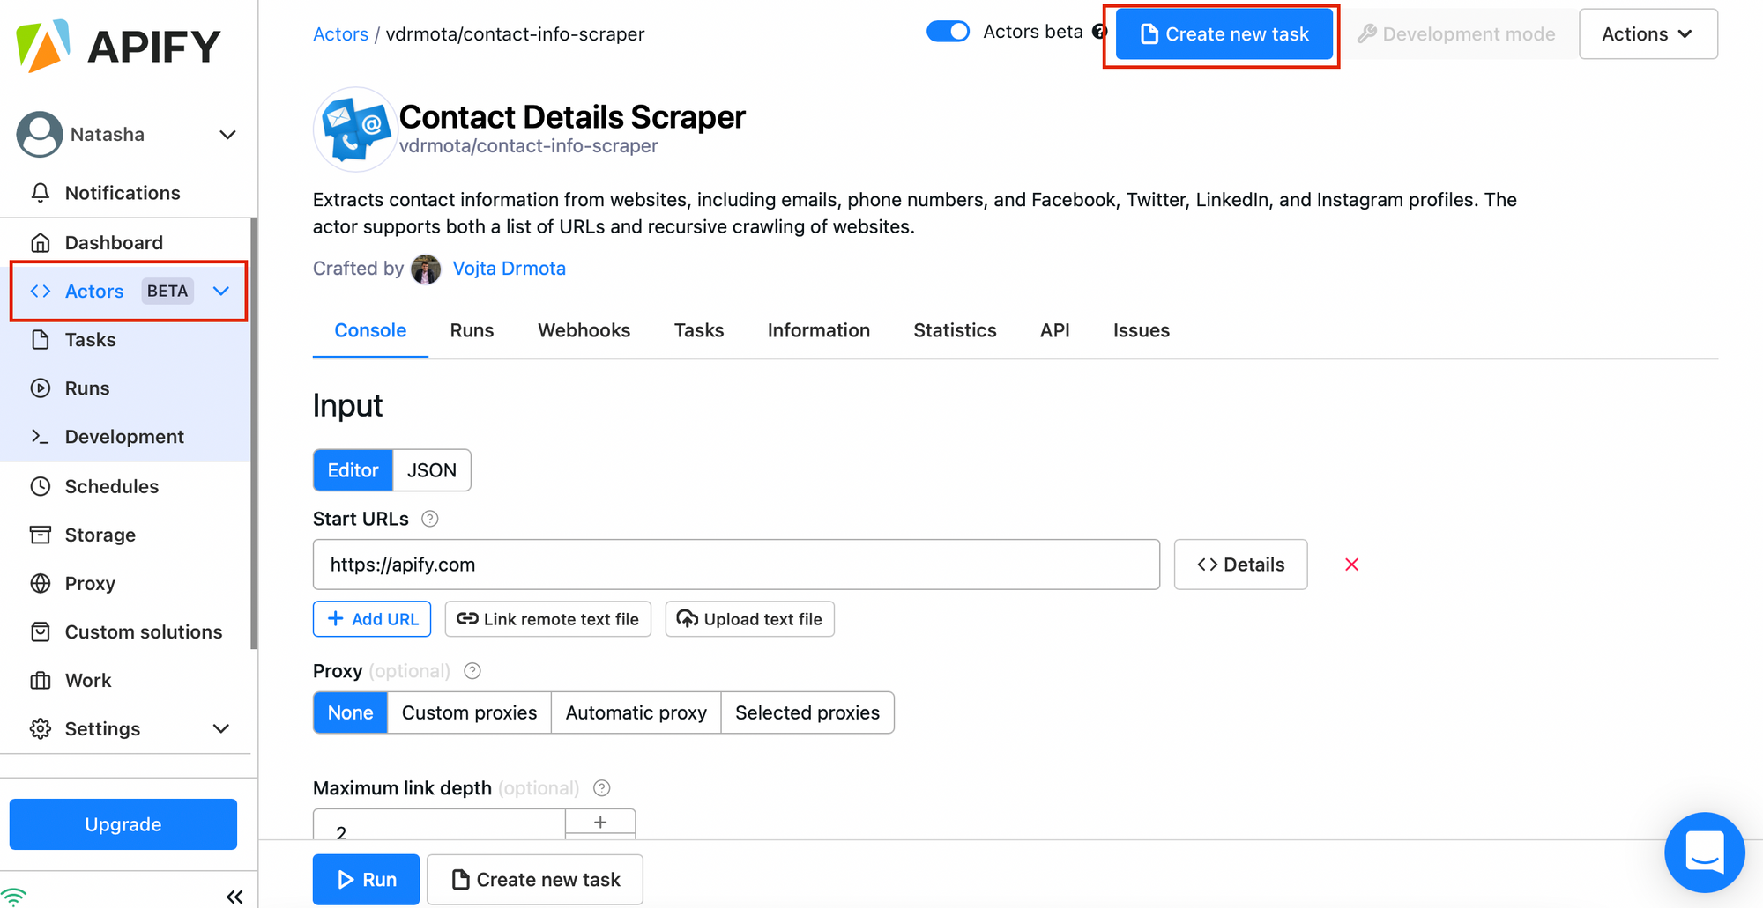Follow the Actors breadcrumb link

(340, 34)
